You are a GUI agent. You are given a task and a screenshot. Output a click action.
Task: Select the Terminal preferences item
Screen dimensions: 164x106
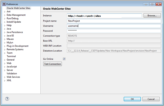[11, 56]
